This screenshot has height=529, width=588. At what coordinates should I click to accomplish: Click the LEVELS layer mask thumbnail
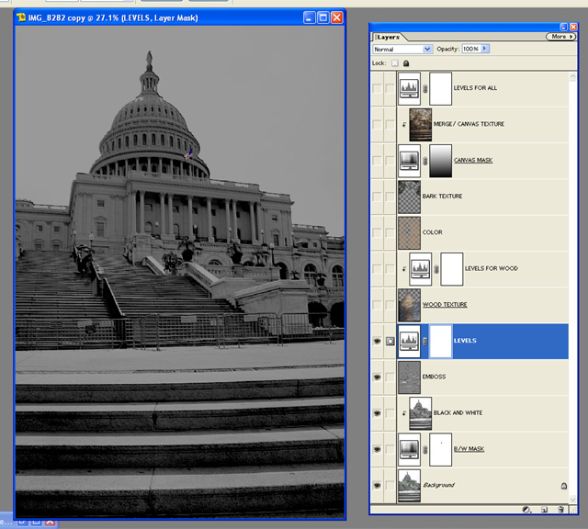pos(441,341)
